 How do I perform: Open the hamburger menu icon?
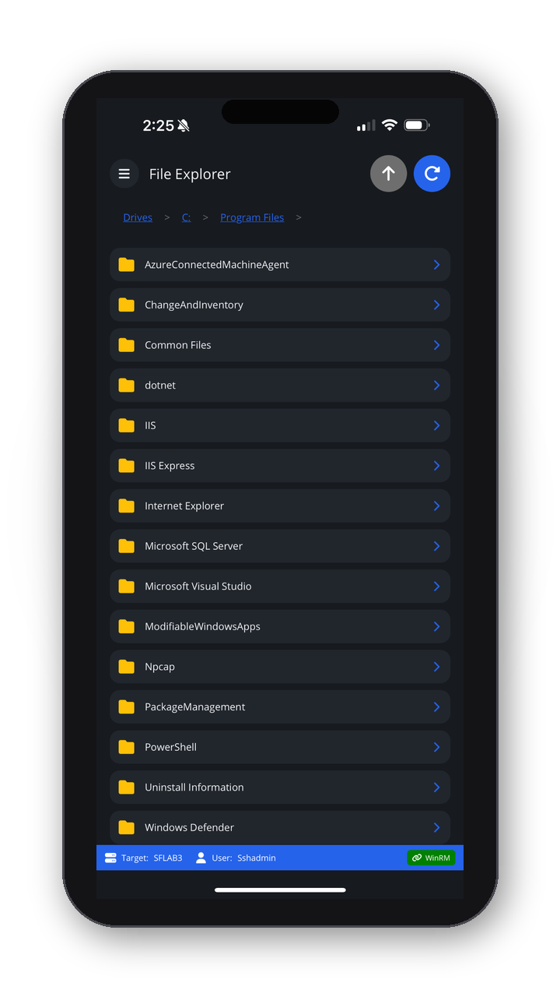pyautogui.click(x=124, y=173)
